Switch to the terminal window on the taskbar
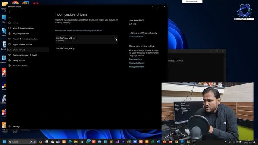This screenshot has width=258, height=145. pyautogui.click(x=194, y=142)
